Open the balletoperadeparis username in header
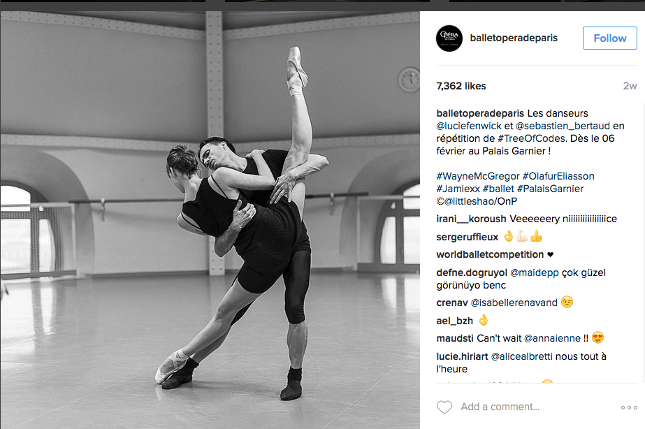This screenshot has width=645, height=429. (514, 38)
